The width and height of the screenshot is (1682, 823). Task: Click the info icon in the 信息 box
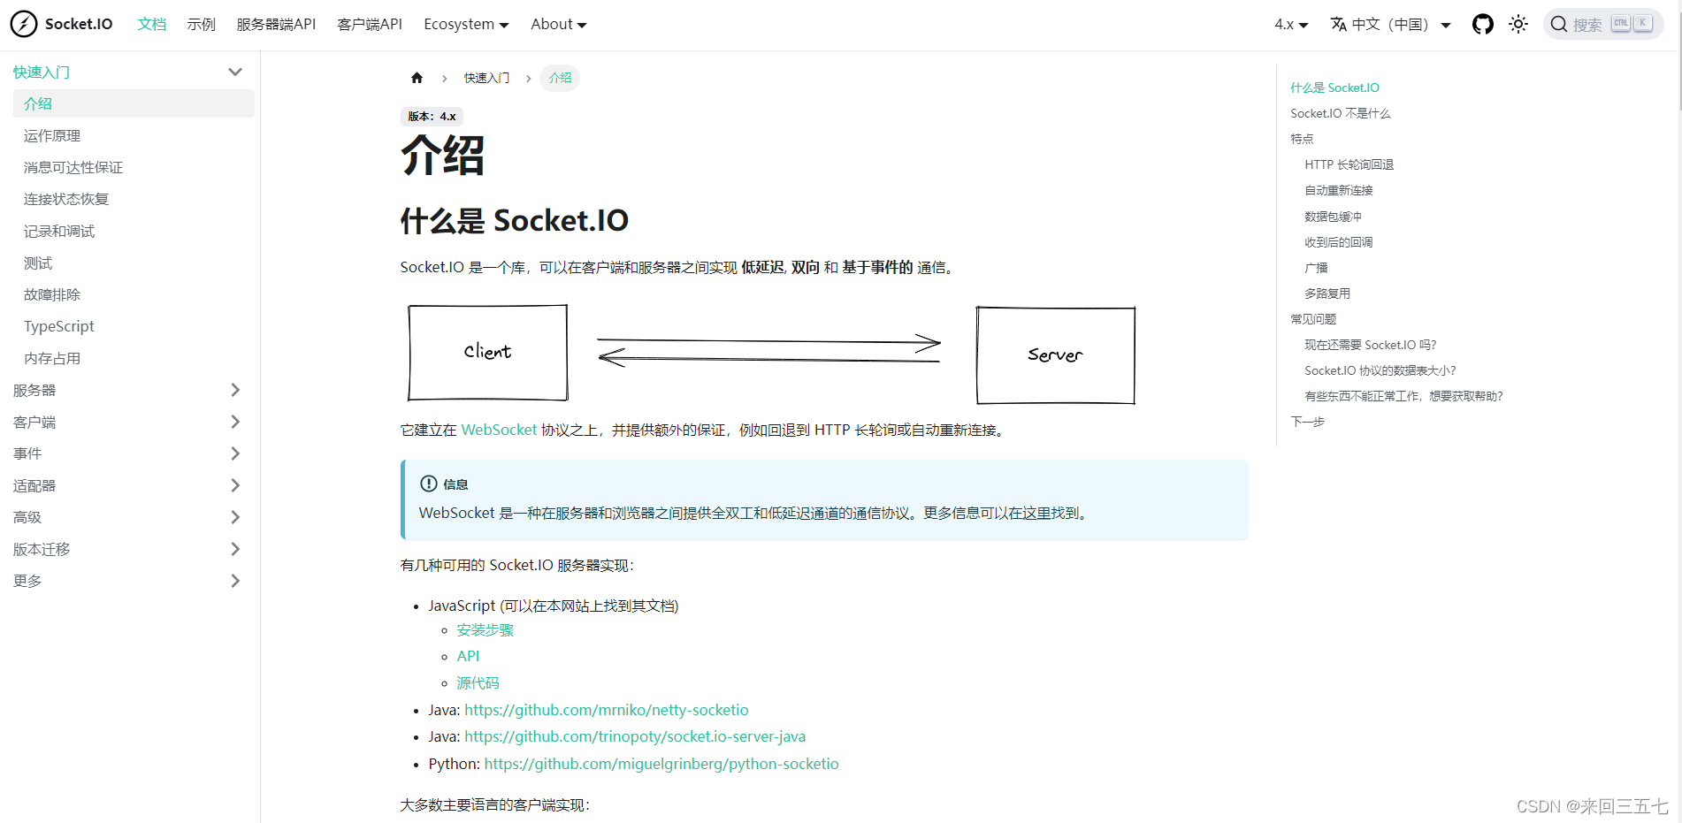(428, 484)
